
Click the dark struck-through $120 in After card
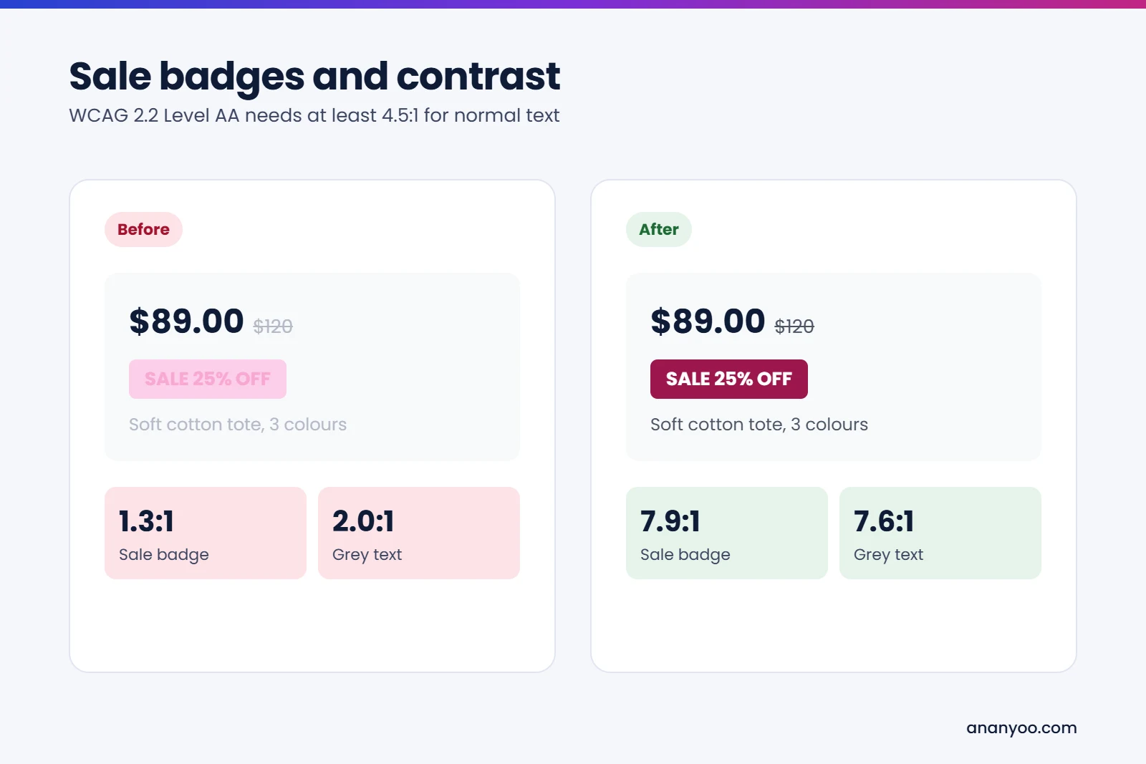(x=794, y=327)
